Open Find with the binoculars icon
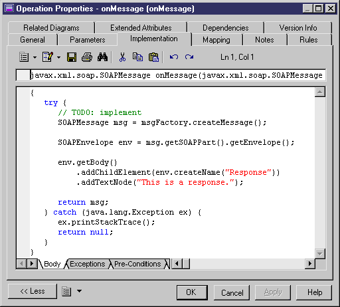 coord(102,57)
